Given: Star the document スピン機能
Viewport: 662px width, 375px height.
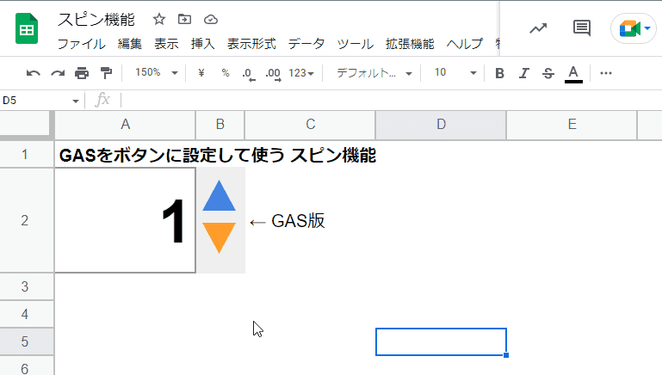Looking at the screenshot, I should pos(159,19).
